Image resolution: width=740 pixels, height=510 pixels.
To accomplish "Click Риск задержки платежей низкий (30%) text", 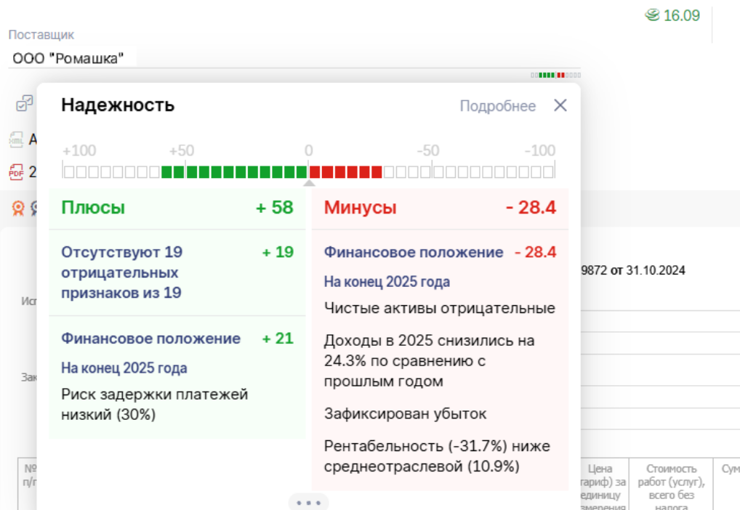I will 155,405.
